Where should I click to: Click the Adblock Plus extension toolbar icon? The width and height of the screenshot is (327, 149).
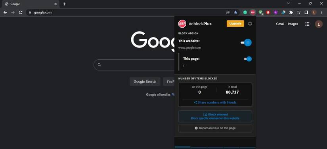(x=253, y=13)
